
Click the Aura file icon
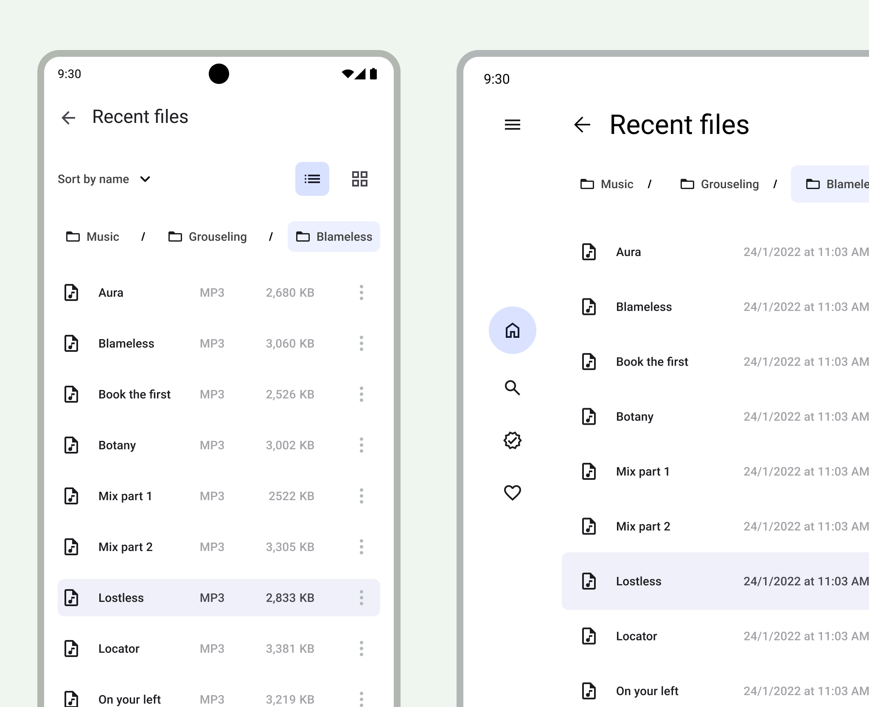click(71, 292)
